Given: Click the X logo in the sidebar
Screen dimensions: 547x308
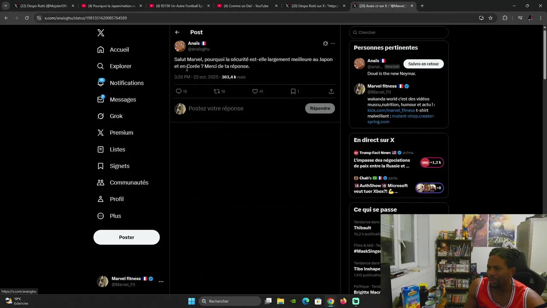Looking at the screenshot, I should 101,33.
